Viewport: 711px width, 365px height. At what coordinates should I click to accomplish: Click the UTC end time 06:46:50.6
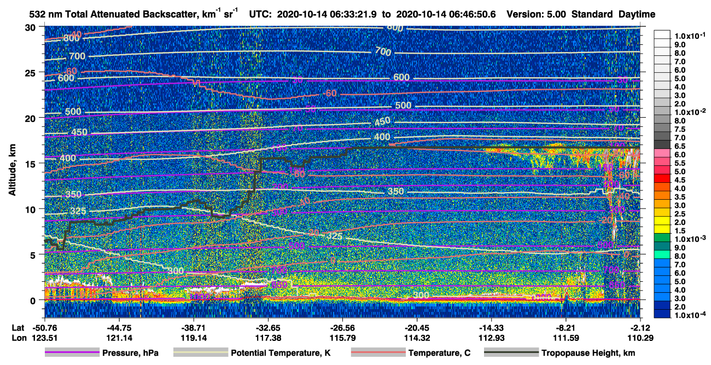(472, 15)
